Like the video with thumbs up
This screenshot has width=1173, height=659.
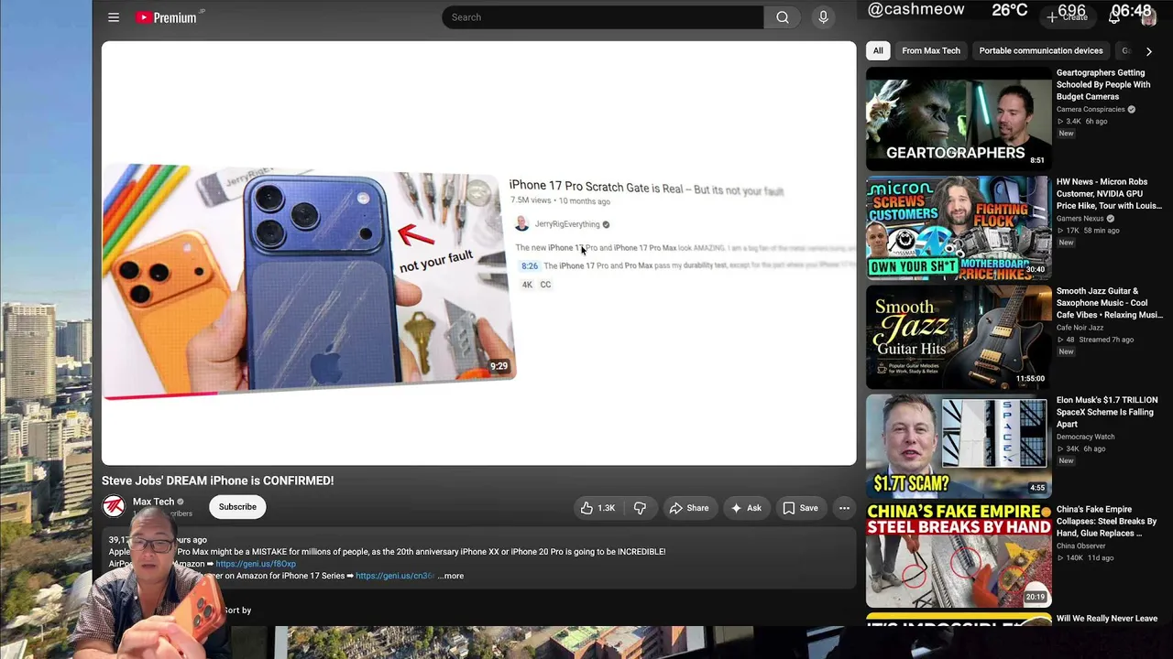point(597,508)
